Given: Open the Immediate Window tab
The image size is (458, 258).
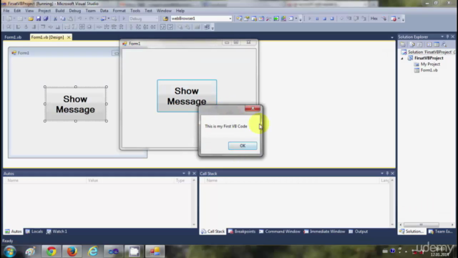Looking at the screenshot, I should (324, 231).
